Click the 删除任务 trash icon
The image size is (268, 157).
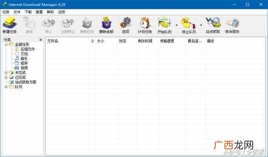pyautogui.click(x=87, y=25)
